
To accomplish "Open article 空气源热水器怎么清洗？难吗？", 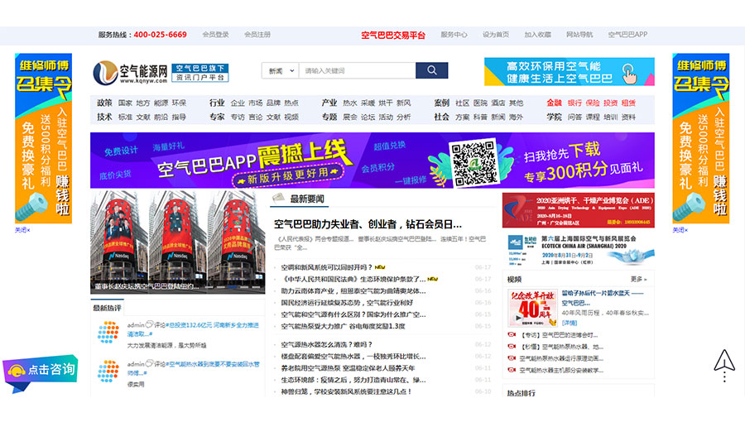I will [x=327, y=344].
